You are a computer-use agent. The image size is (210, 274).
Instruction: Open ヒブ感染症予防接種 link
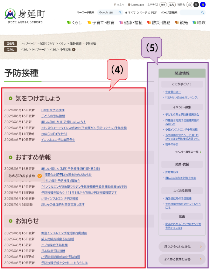[x=55, y=245]
